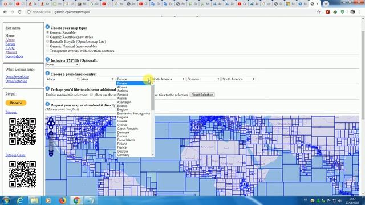Image resolution: width=365 pixels, height=205 pixels.
Task: Choose Finland from the Europe list
Action: click(134, 143)
